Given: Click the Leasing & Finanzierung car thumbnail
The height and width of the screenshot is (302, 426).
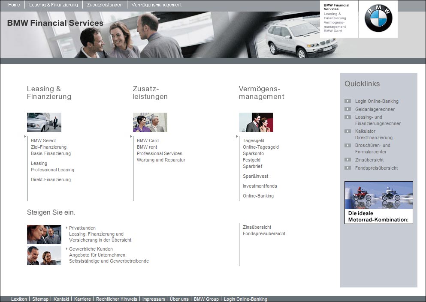Looking at the screenshot, I should 44,123.
